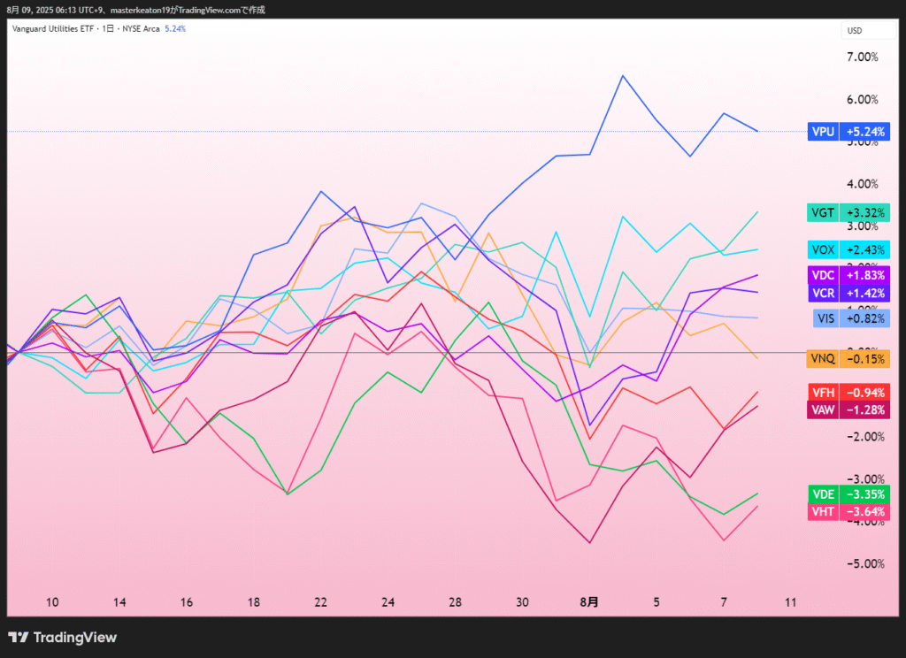
Task: Click the masterkeaton19 TradingView.com credit text
Action: coord(188,10)
